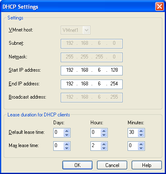Viewport: 166px width, 174px height.
Task: Click the 'Max lease time:' label
Action: (24, 145)
